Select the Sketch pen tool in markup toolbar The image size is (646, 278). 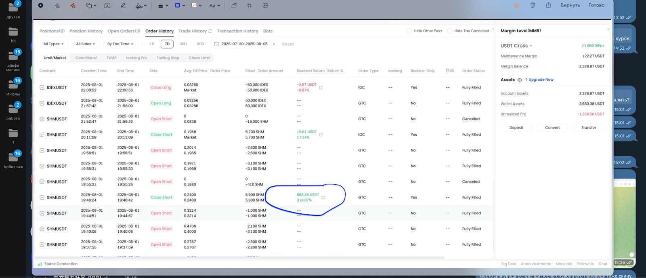click(x=57, y=6)
